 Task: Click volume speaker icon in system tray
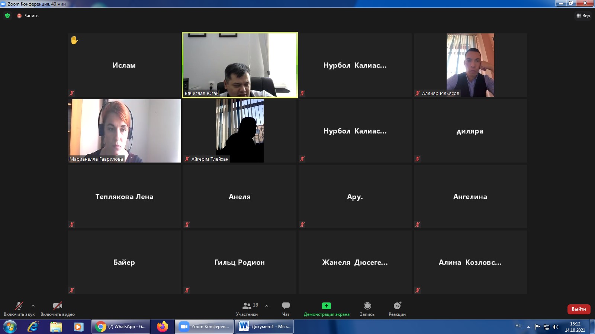coord(556,327)
